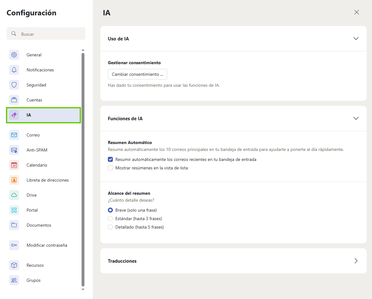The image size is (372, 299).
Task: Select 'Detallado (hasta 5 frases)' option
Action: (x=110, y=227)
